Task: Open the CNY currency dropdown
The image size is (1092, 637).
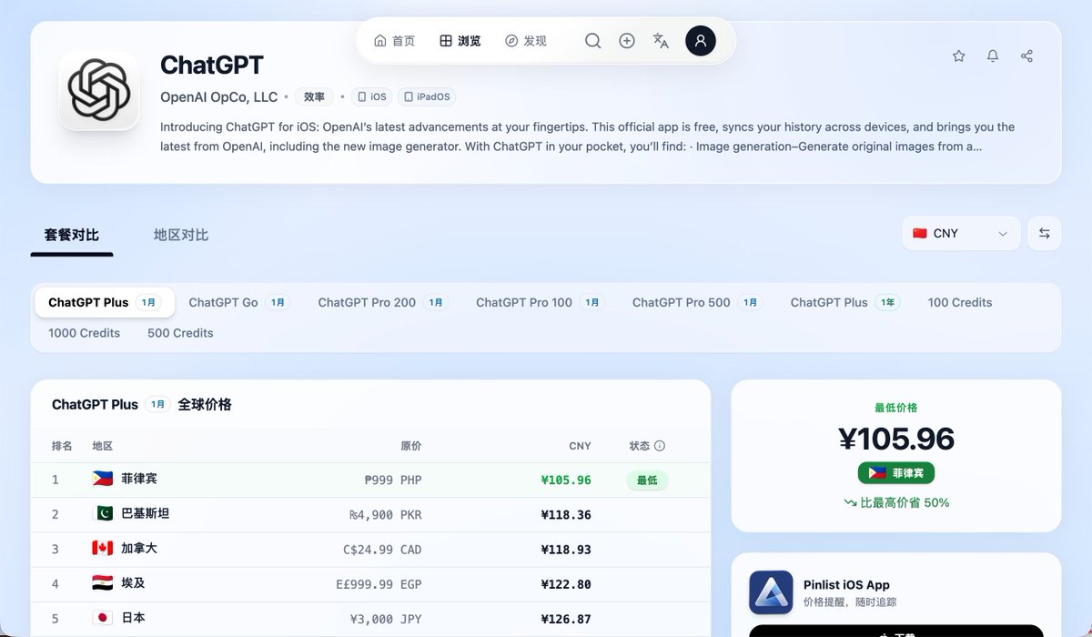Action: 961,234
